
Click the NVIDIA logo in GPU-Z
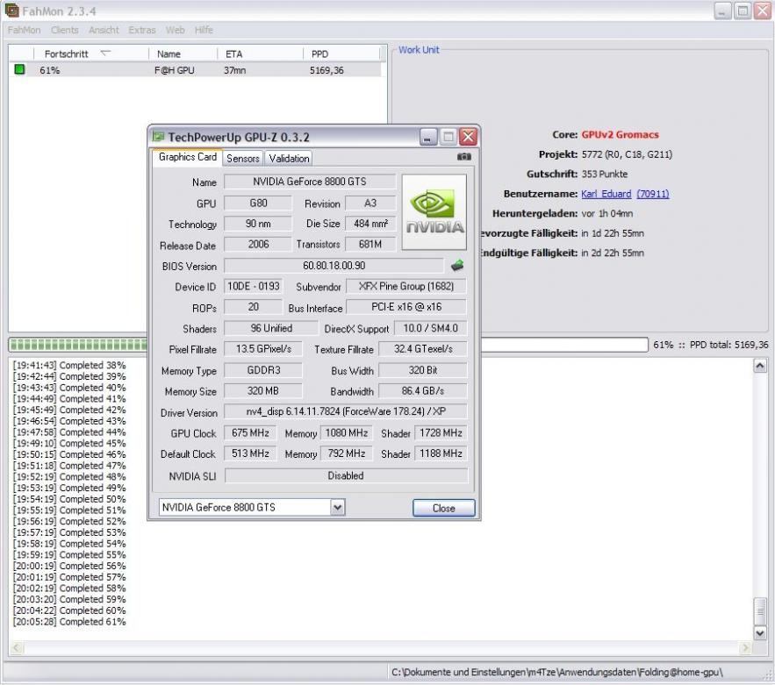(434, 212)
